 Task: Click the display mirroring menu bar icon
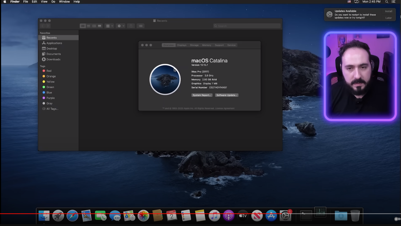(357, 2)
